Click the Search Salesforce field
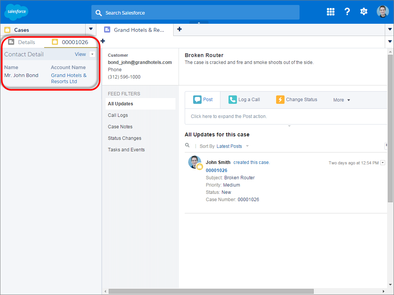This screenshot has width=394, height=295. (x=195, y=12)
